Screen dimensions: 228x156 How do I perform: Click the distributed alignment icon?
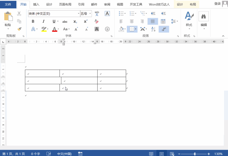point(163,21)
